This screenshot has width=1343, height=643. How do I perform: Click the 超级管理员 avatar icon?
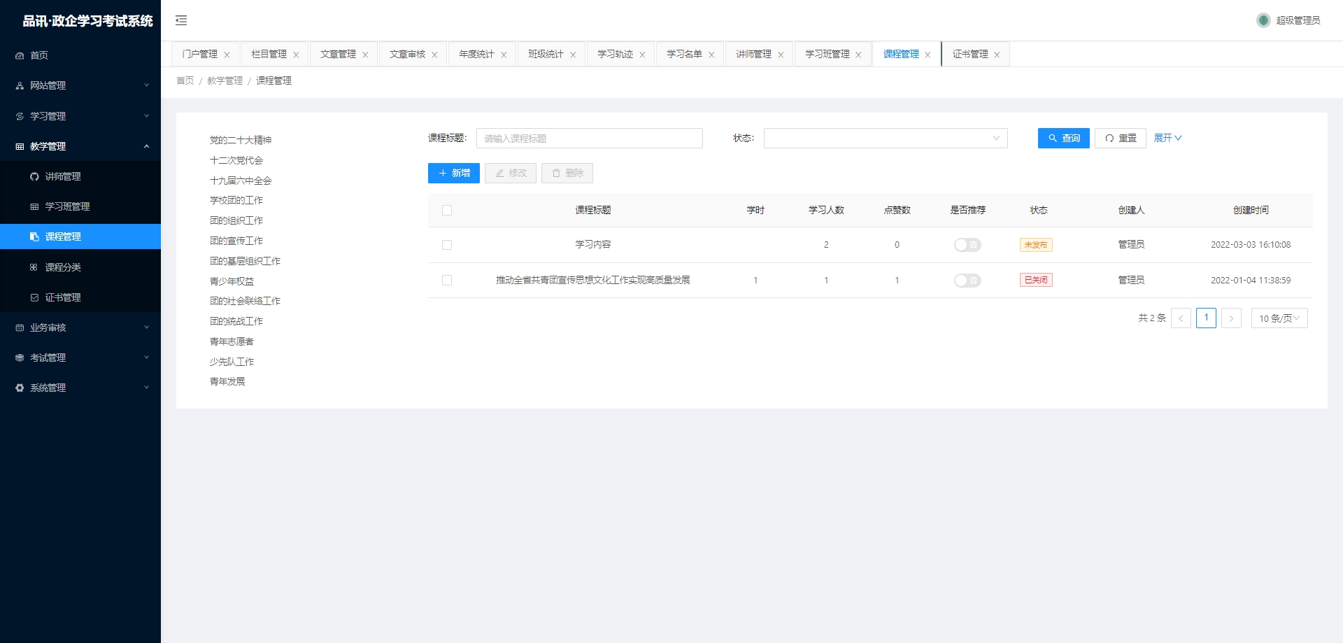[x=1263, y=20]
